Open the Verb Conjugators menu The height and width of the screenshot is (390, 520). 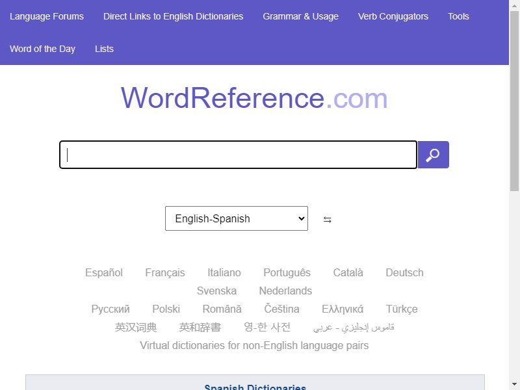(x=393, y=16)
